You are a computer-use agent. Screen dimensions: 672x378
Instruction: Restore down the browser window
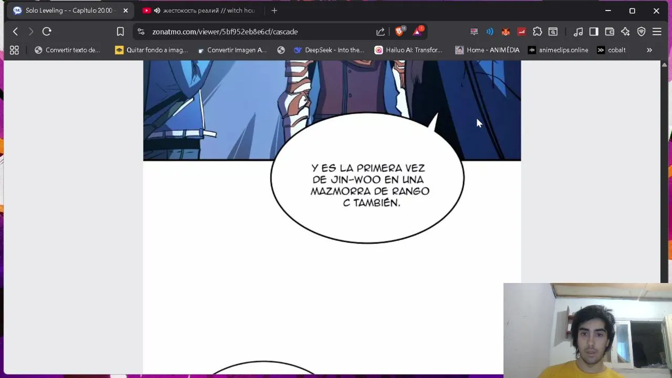click(632, 10)
